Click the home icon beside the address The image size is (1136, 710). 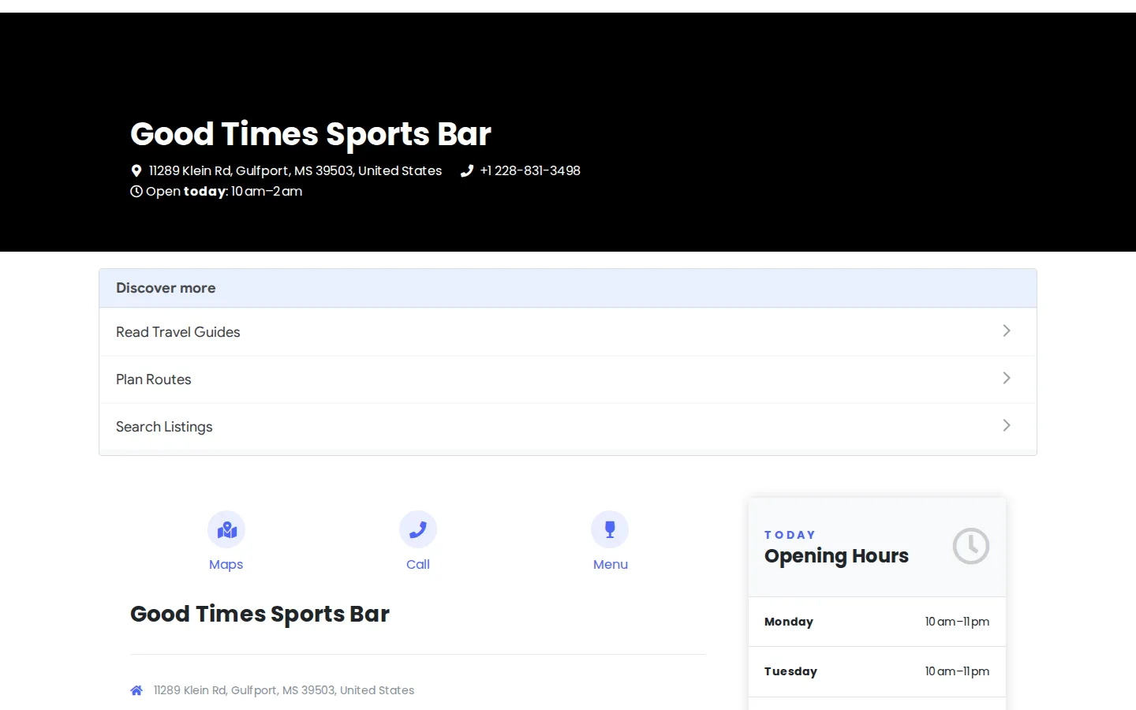coord(136,690)
